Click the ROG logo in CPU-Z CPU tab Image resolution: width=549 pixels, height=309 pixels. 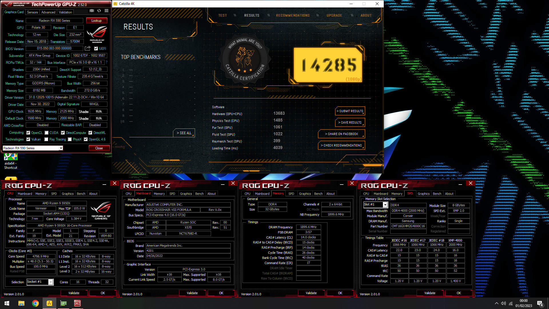[101, 211]
